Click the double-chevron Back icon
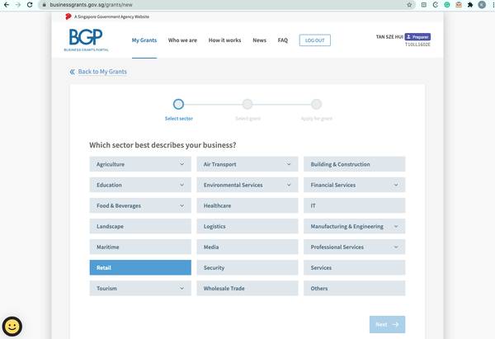495x339 pixels. (73, 72)
